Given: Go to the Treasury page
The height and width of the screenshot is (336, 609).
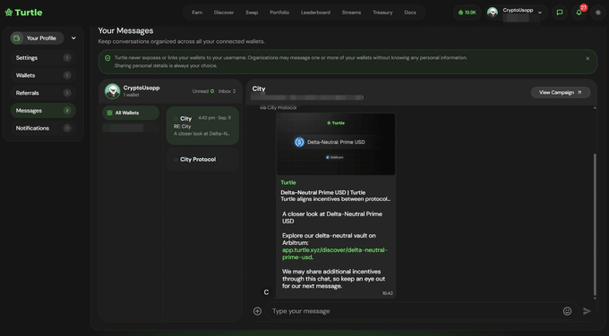Looking at the screenshot, I should point(382,13).
